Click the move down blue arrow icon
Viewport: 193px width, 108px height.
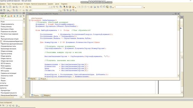tap(17, 16)
